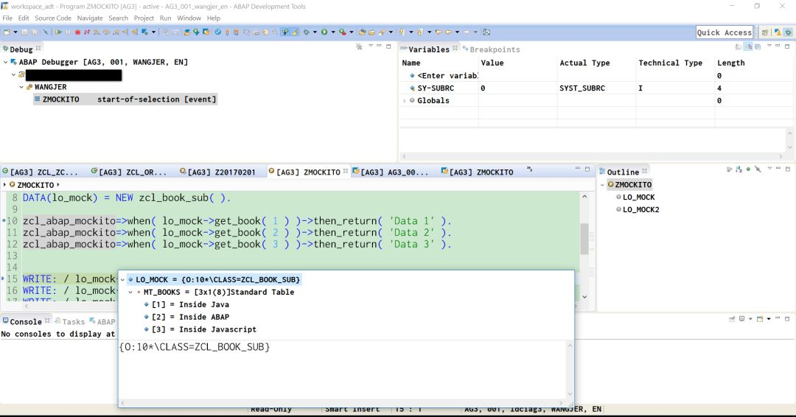Click the Open Perspective icon
796x417 pixels.
765,32
